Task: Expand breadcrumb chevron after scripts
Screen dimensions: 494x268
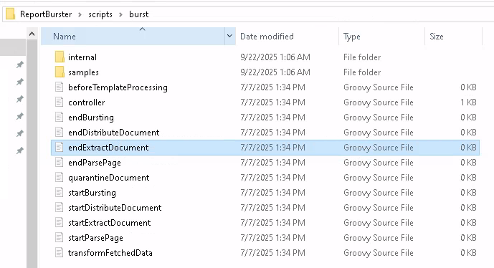Action: click(x=120, y=14)
